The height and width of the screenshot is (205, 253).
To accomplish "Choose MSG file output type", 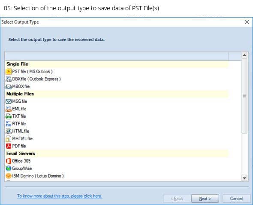I will click(20, 101).
